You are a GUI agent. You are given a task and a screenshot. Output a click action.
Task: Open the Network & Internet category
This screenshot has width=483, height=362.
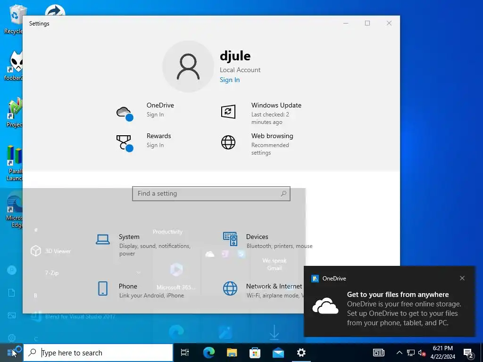pyautogui.click(x=263, y=290)
